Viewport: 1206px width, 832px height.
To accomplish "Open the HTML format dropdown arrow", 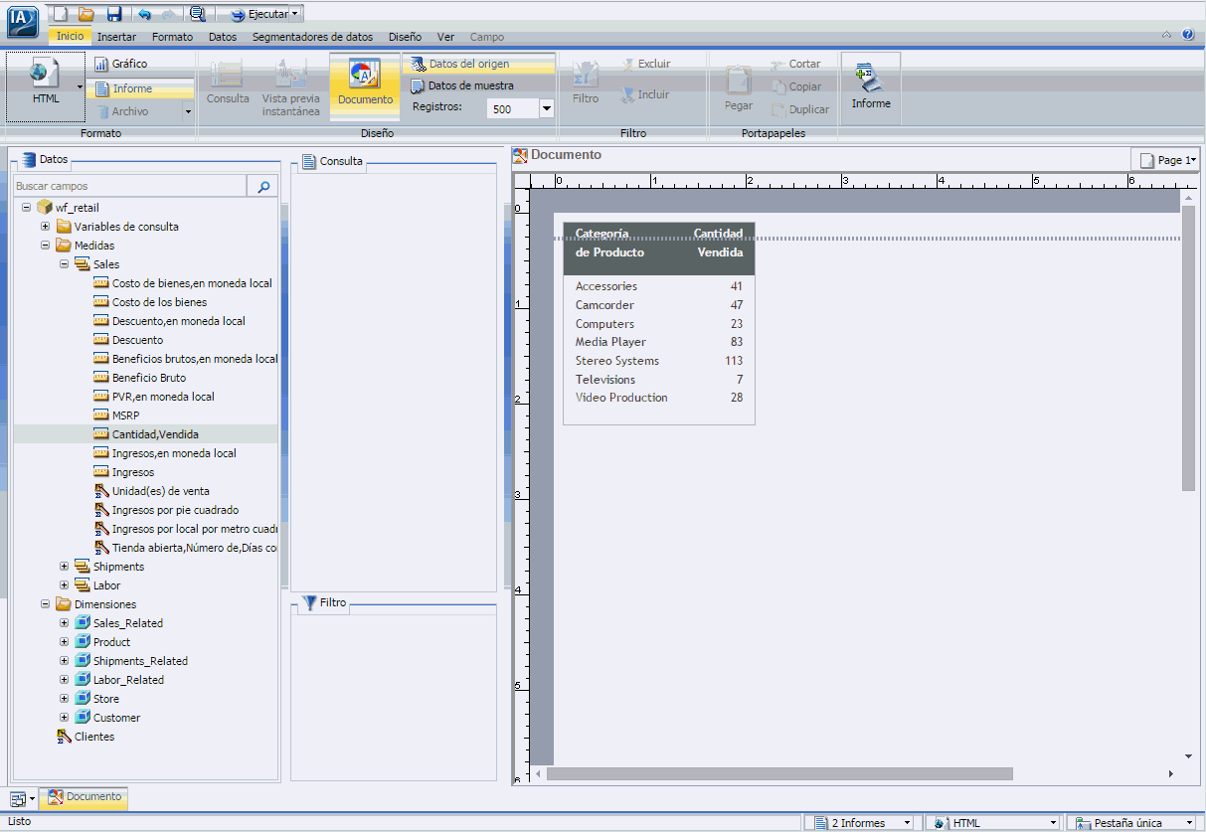I will click(x=81, y=86).
